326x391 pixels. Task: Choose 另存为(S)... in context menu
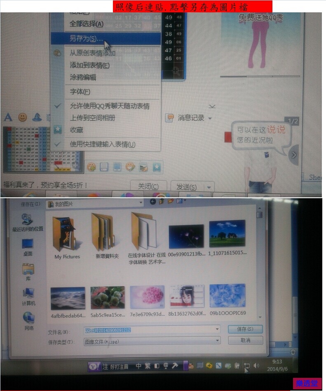point(106,39)
